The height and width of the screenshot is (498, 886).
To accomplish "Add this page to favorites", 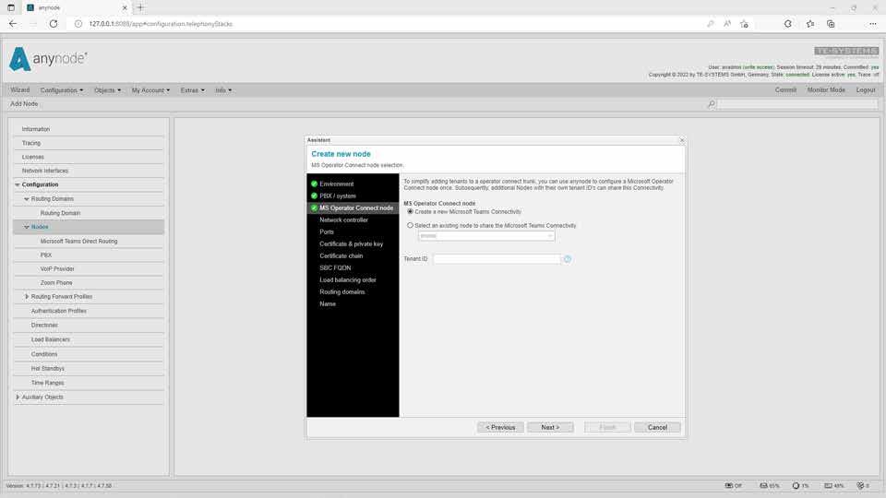I will tap(744, 24).
